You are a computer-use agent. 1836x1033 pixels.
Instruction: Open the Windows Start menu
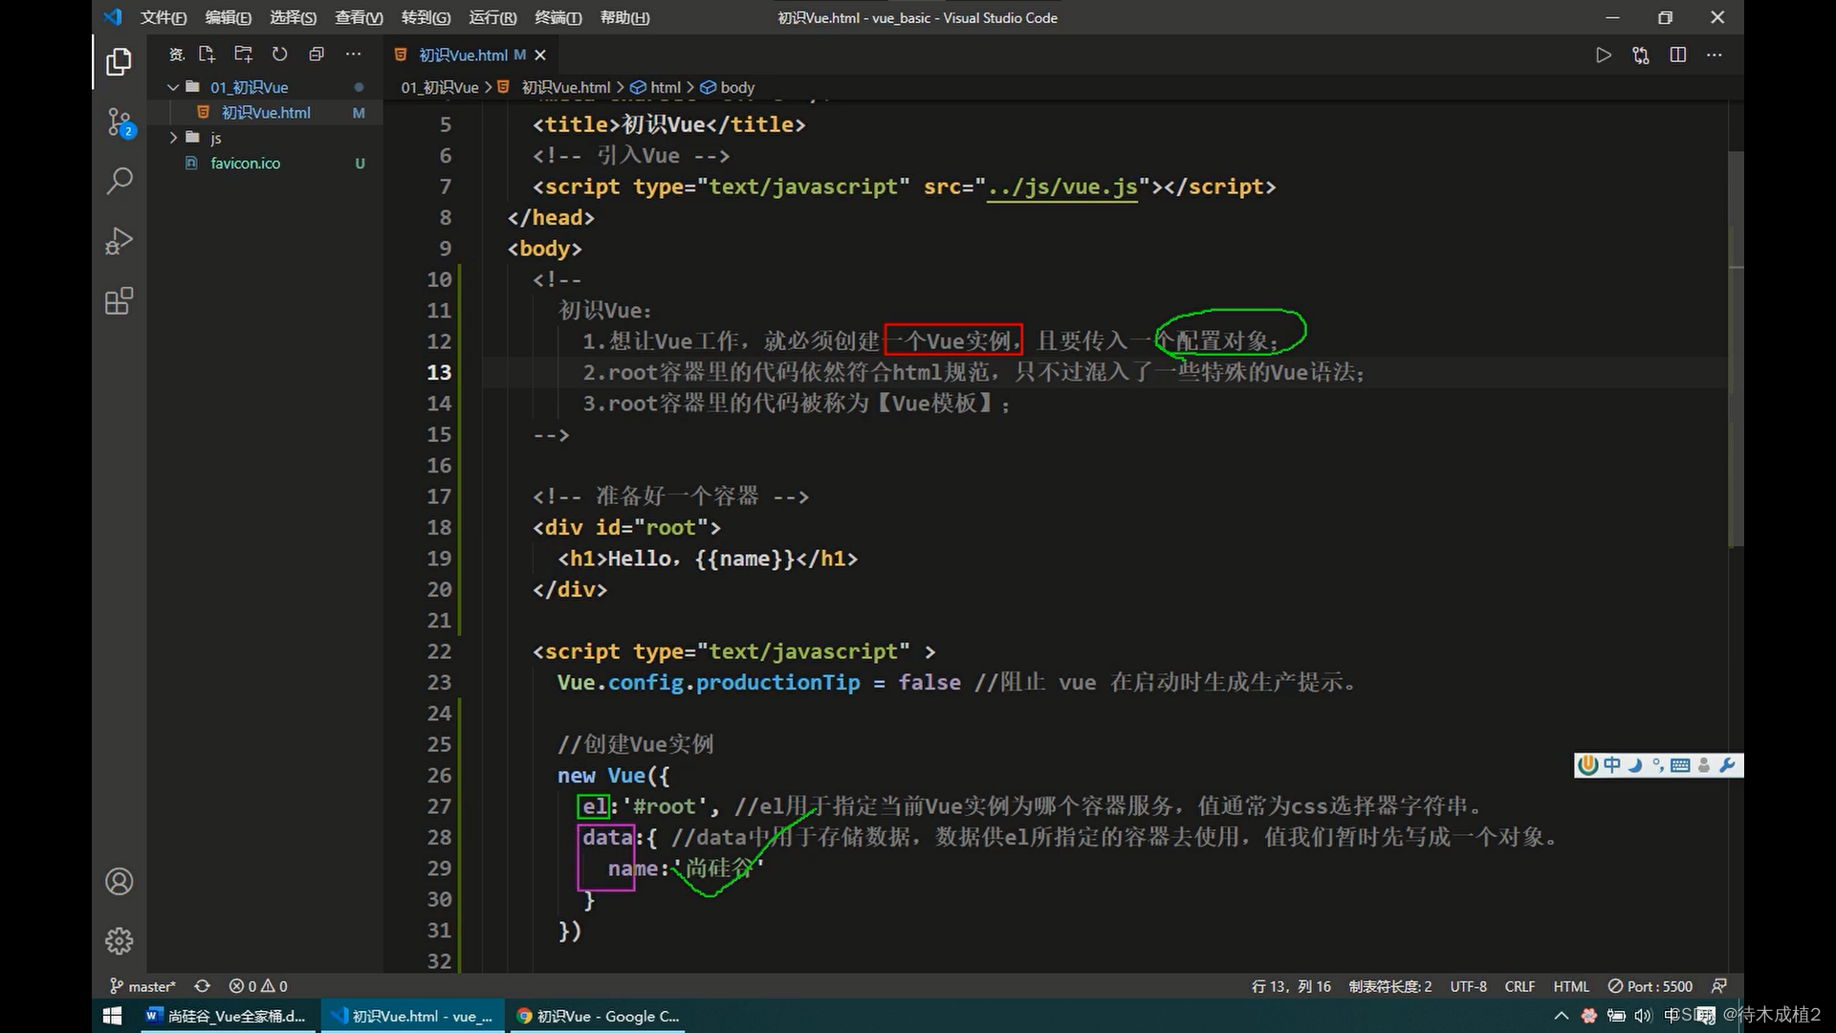[x=112, y=1016]
